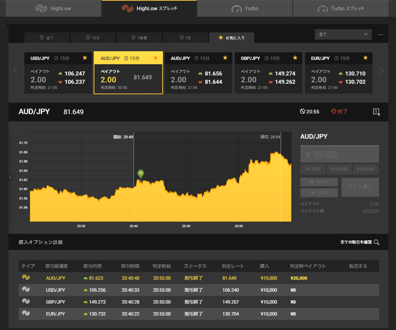Switch to the HighLow tab

pyautogui.click(x=53, y=8)
